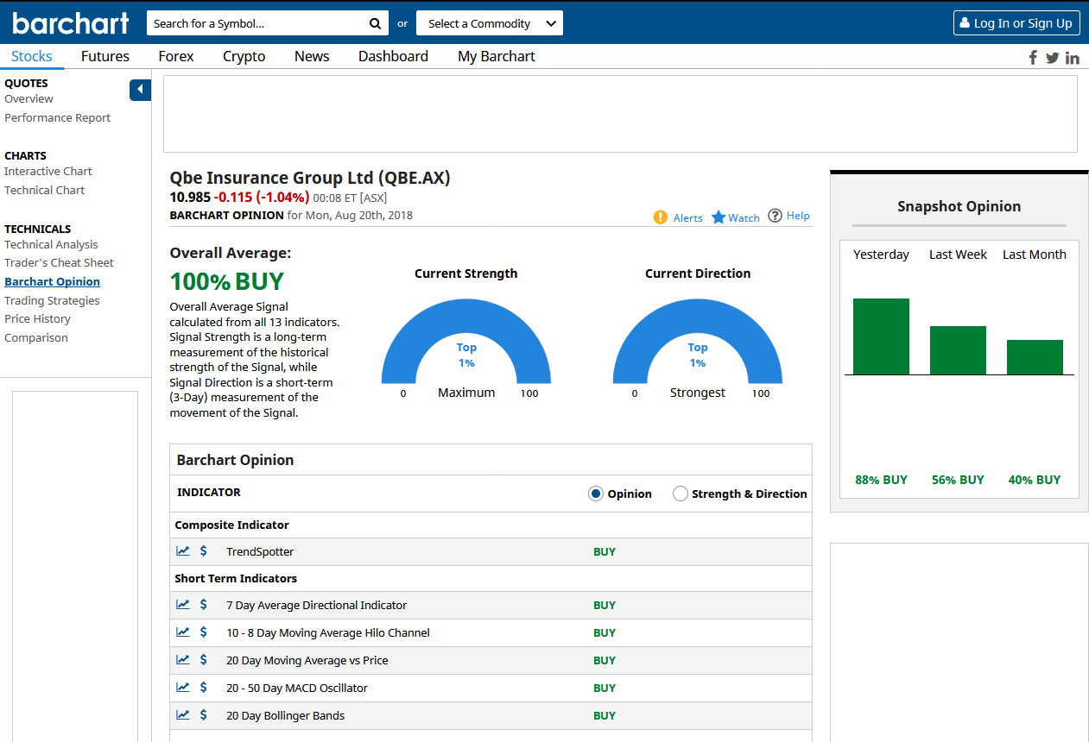Click the Log In or Sign Up button
Viewport: 1089px width, 742px height.
(1016, 23)
